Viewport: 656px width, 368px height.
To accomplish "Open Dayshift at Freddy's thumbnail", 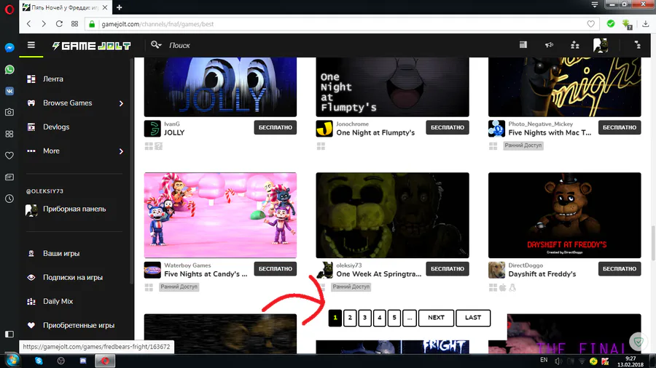I will click(564, 215).
